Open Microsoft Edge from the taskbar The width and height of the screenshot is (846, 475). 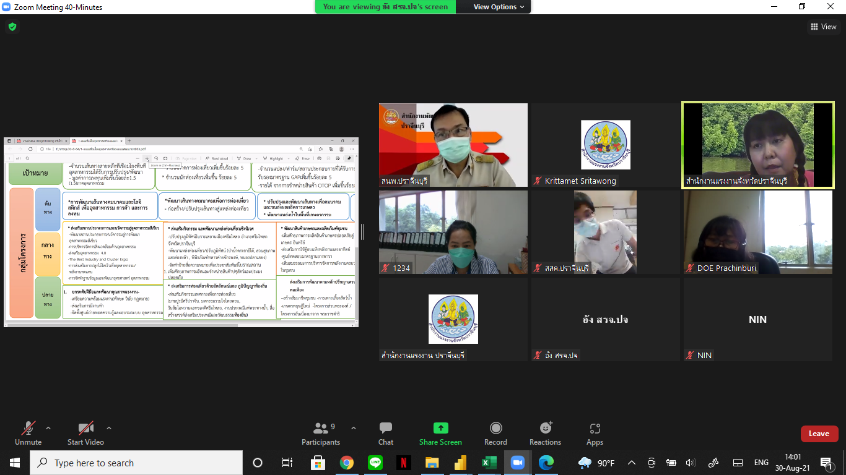coord(546,463)
